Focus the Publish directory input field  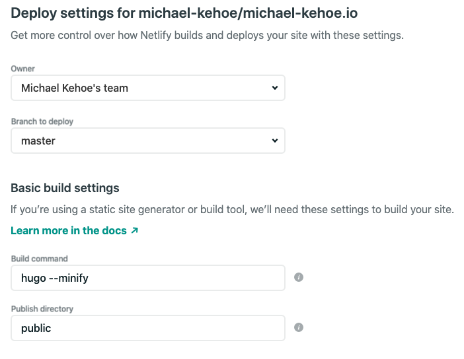148,328
